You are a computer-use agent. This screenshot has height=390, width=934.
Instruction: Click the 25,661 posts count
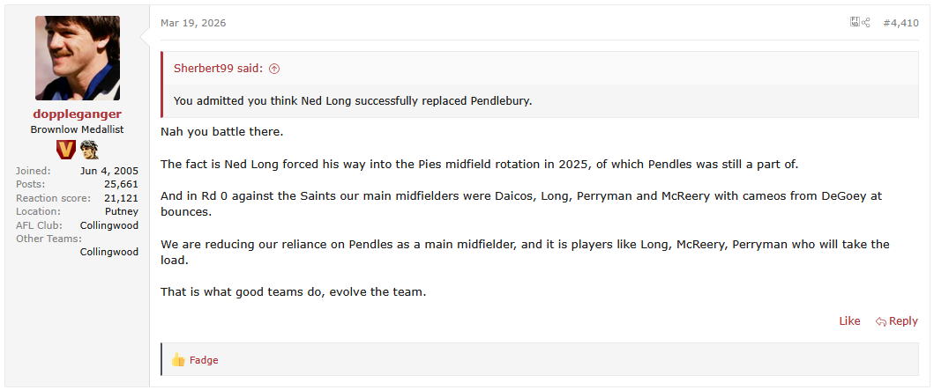tap(121, 184)
